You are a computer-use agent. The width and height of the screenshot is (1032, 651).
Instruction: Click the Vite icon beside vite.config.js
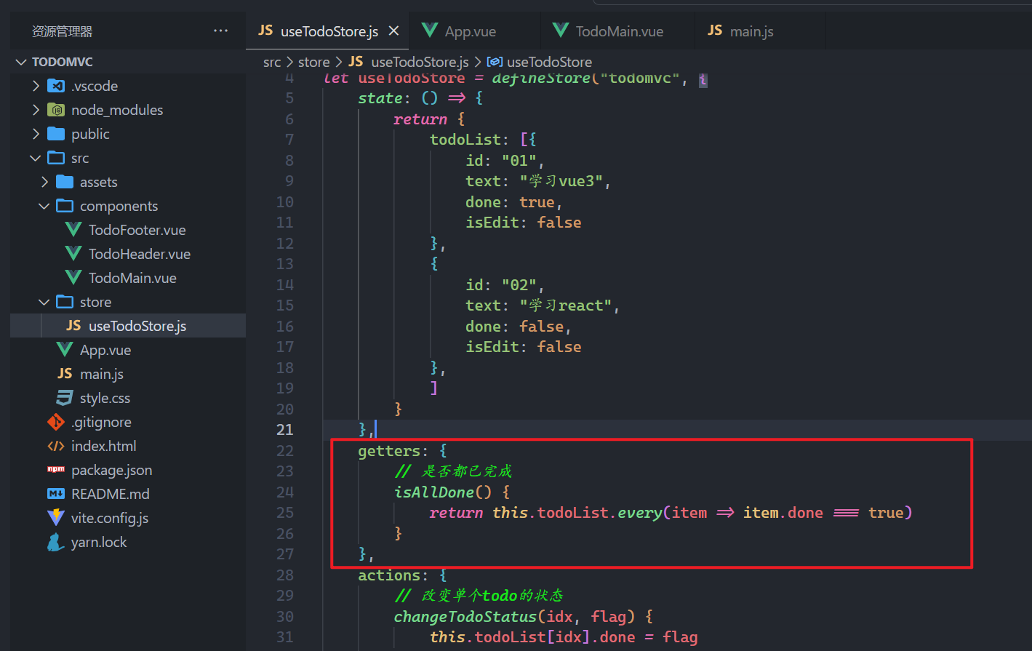coord(56,518)
